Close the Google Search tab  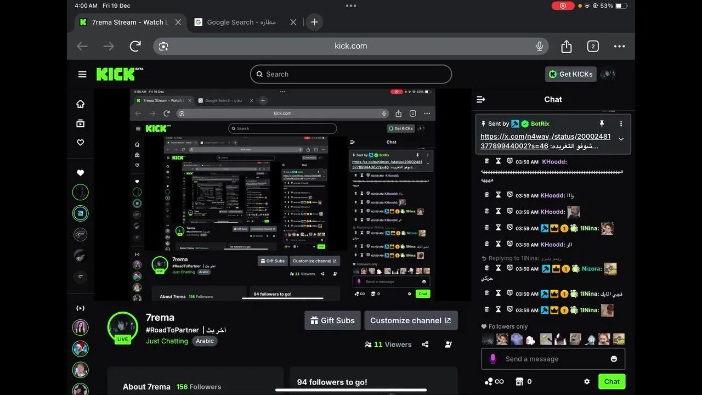pyautogui.click(x=293, y=22)
